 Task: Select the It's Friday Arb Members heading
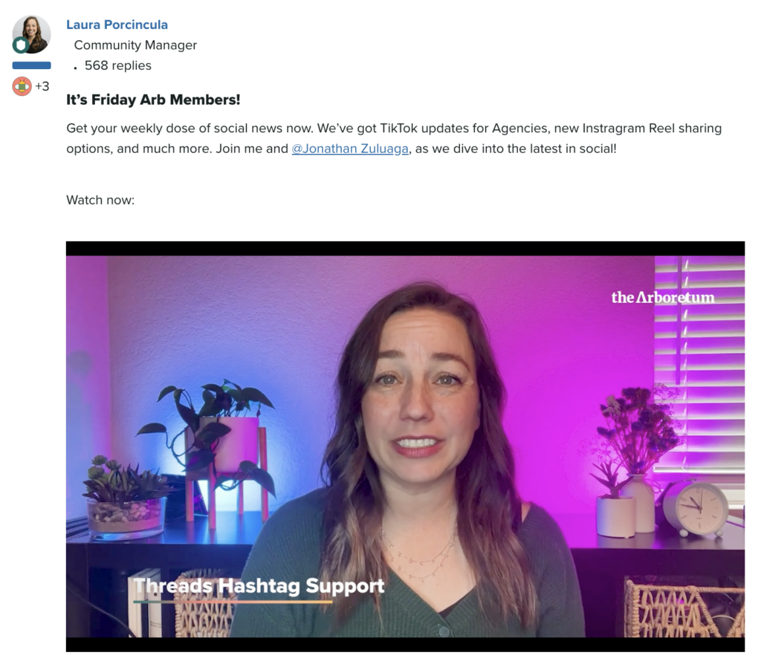pyautogui.click(x=153, y=100)
